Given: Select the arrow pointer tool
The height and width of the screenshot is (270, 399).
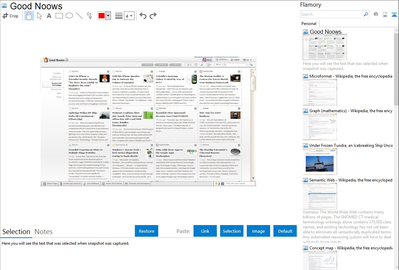Looking at the screenshot, I should tap(39, 16).
